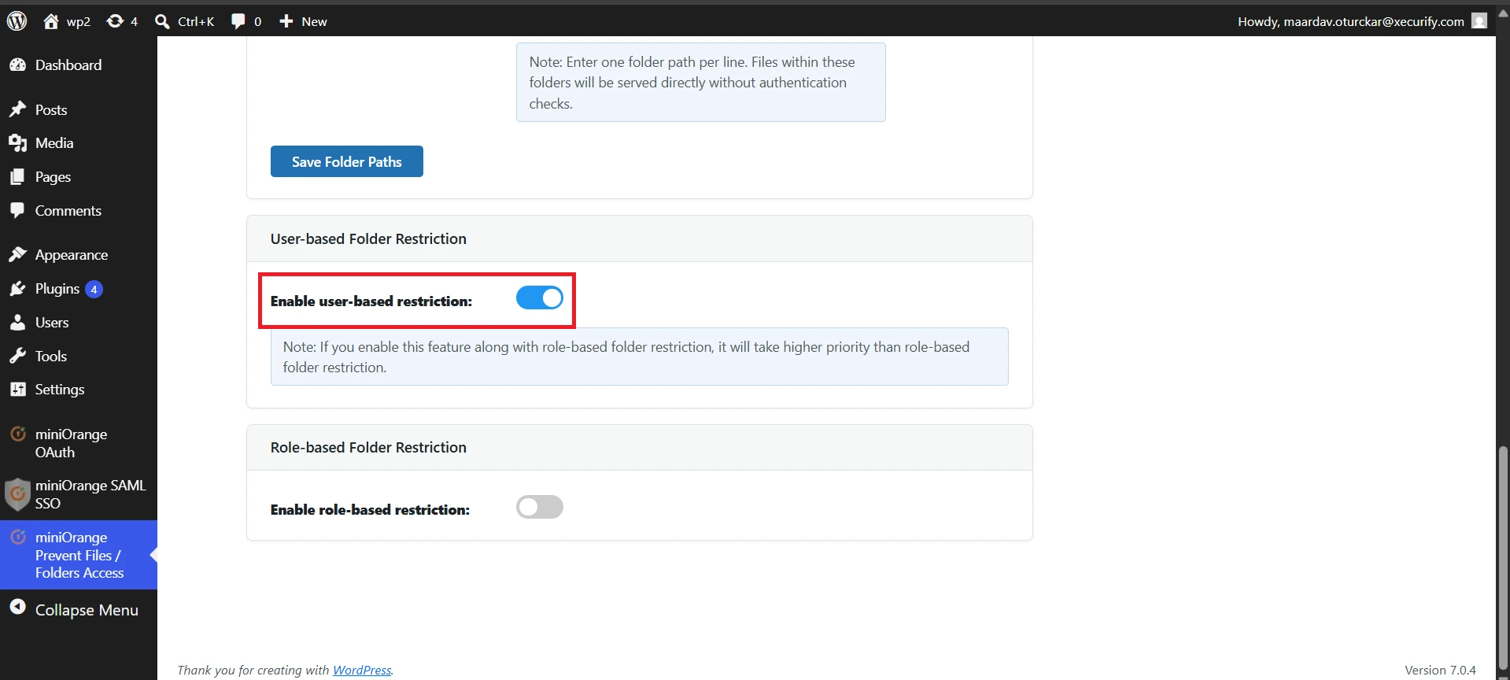The width and height of the screenshot is (1510, 680).
Task: Click the Users person icon
Action: pyautogui.click(x=18, y=323)
